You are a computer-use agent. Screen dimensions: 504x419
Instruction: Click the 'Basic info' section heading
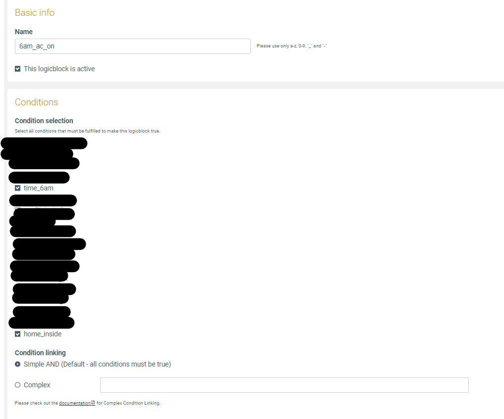point(35,12)
